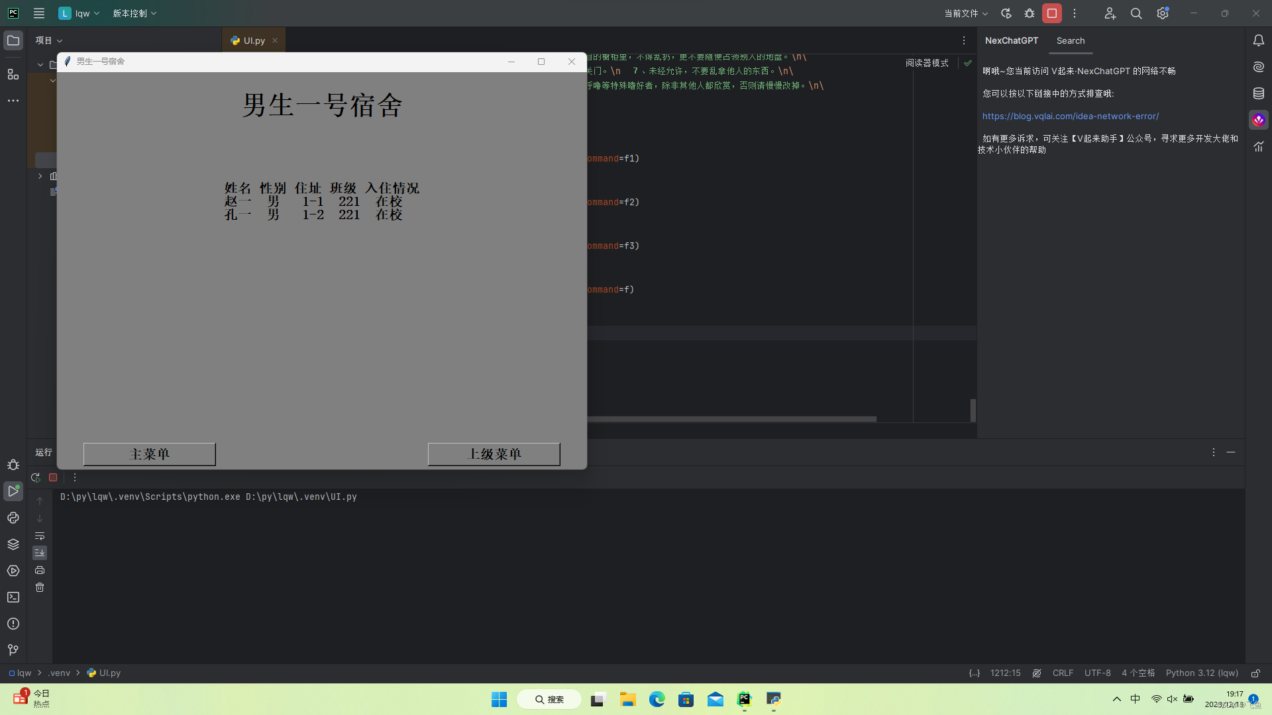This screenshot has height=715, width=1272.
Task: Switch to the NexChatGPT tab
Action: pos(1012,40)
